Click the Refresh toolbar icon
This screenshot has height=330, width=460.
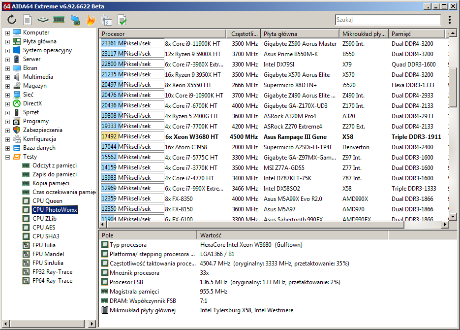click(11, 20)
